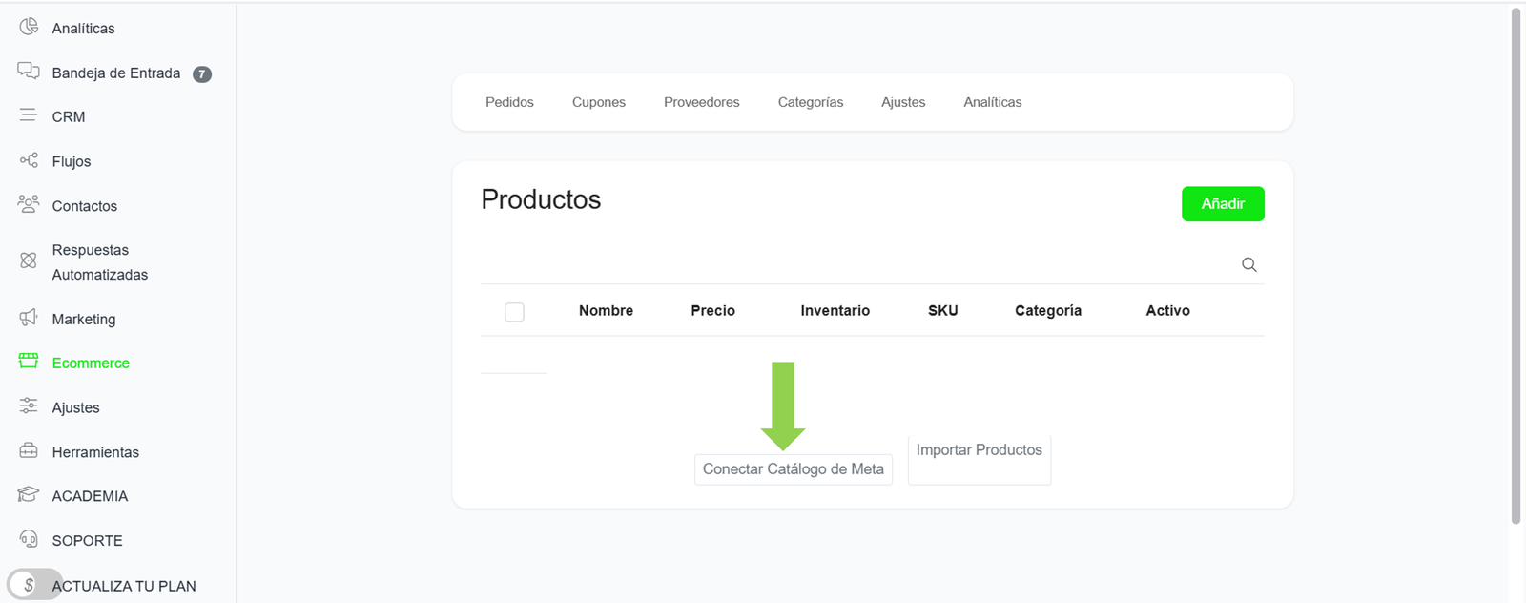Click the page vertical scrollbar

point(1516,267)
